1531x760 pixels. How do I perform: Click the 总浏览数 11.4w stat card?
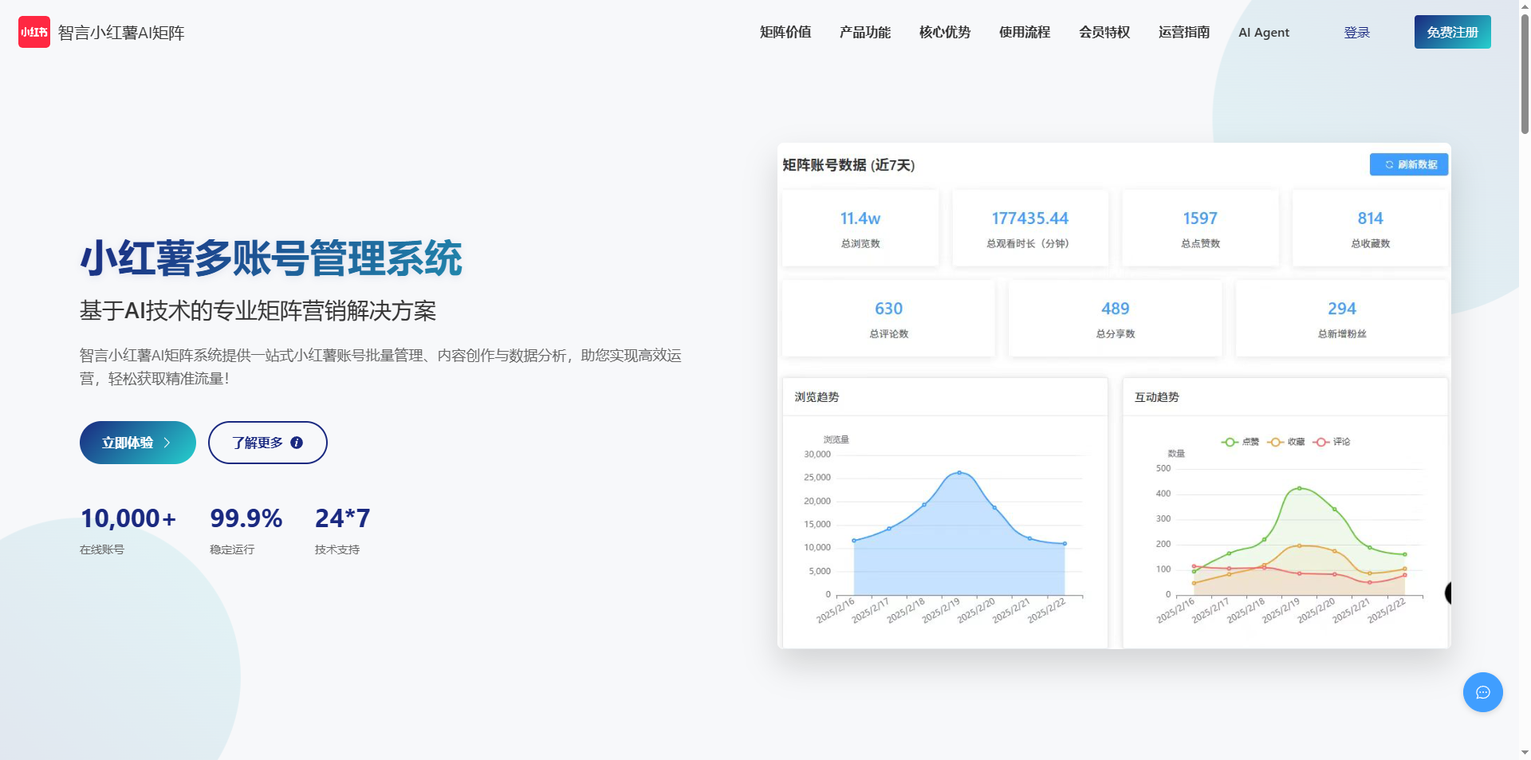860,228
